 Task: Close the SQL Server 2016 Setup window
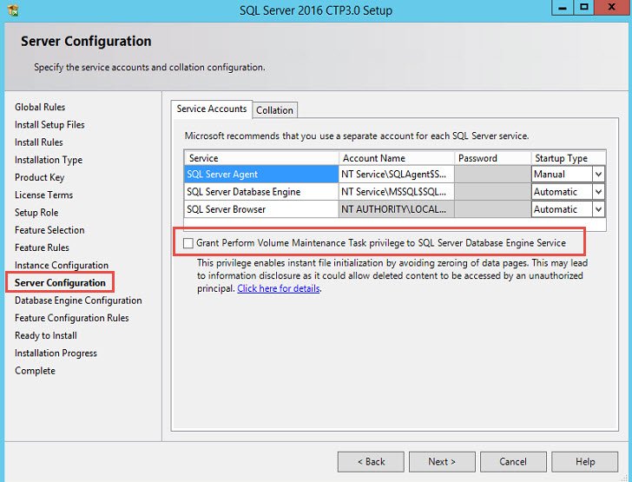pyautogui.click(x=611, y=8)
